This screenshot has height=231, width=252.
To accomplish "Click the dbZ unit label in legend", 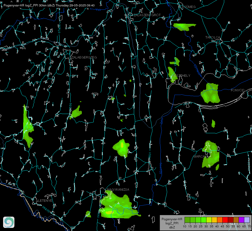I will point(172,227).
